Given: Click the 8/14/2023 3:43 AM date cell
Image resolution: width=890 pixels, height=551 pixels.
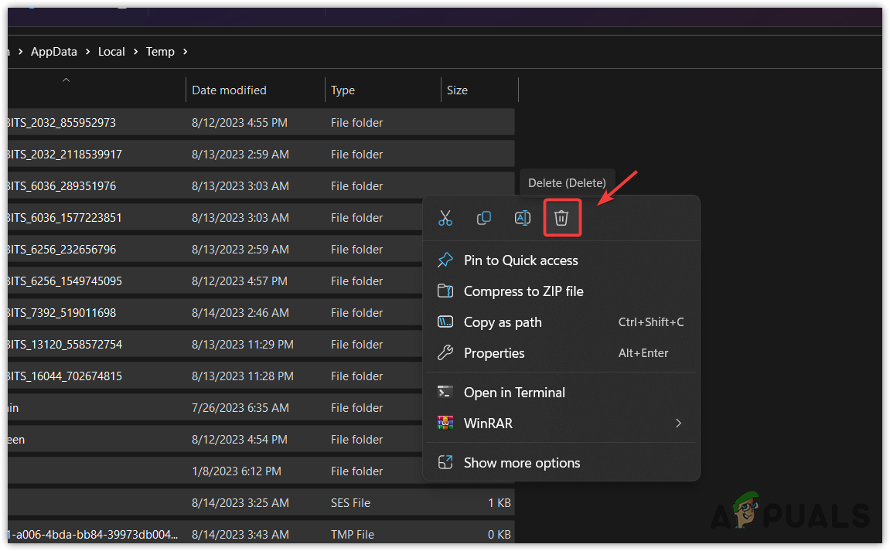Looking at the screenshot, I should click(x=240, y=535).
